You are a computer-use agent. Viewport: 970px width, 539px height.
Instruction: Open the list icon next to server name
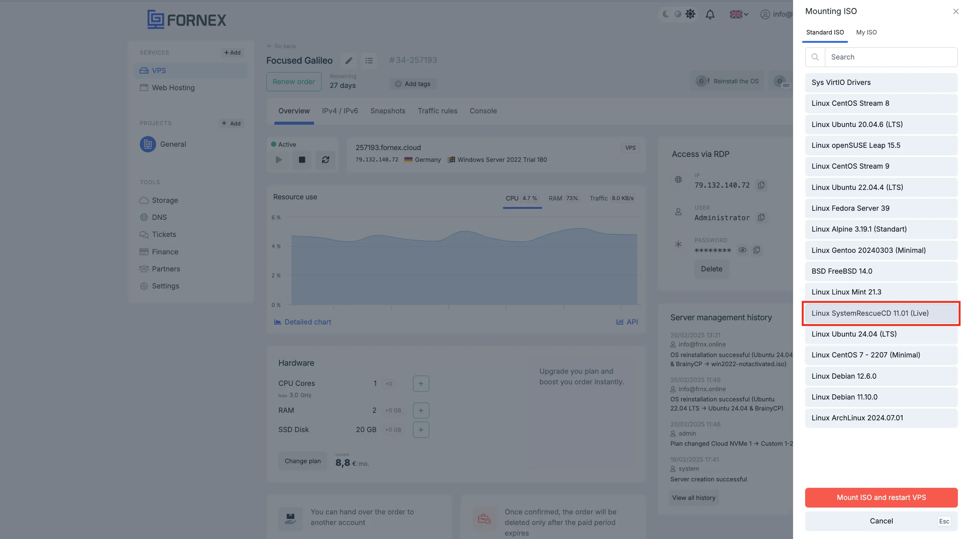pyautogui.click(x=369, y=61)
